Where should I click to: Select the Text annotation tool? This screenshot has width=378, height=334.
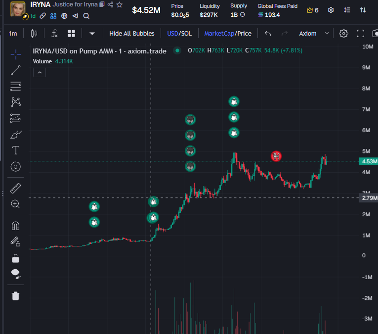16,150
